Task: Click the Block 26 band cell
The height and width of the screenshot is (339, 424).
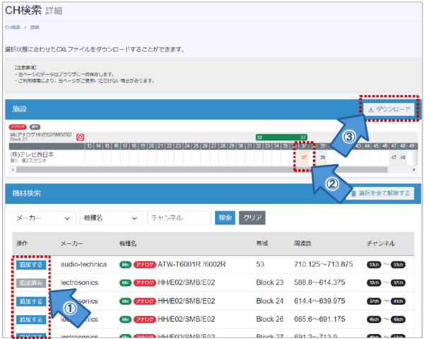Action: [x=270, y=319]
